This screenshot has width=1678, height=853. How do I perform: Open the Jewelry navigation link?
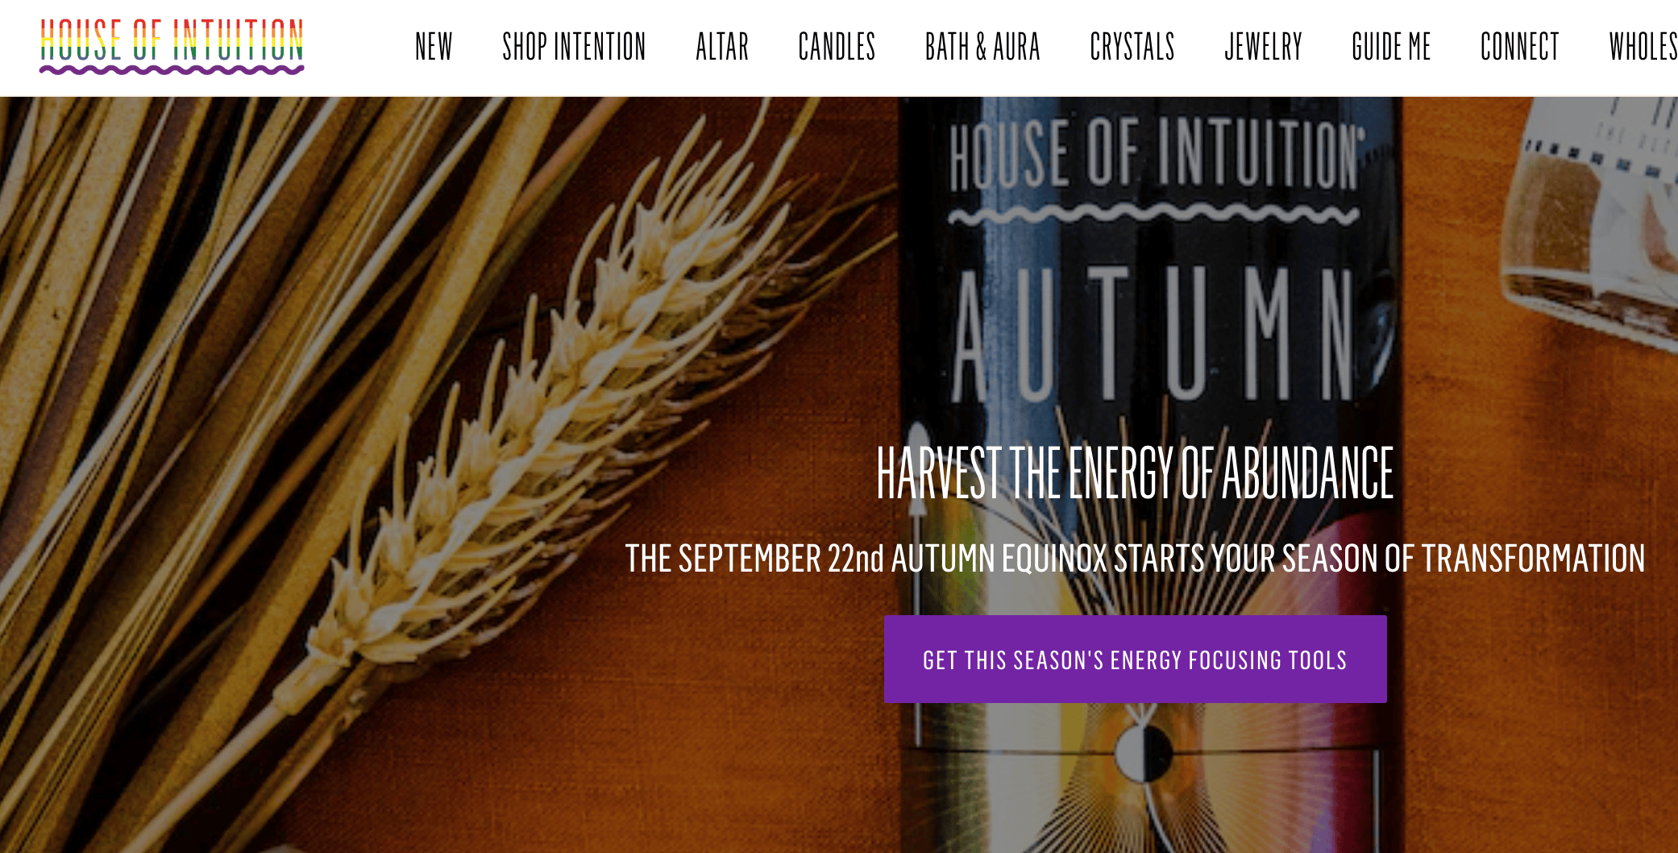coord(1263,47)
